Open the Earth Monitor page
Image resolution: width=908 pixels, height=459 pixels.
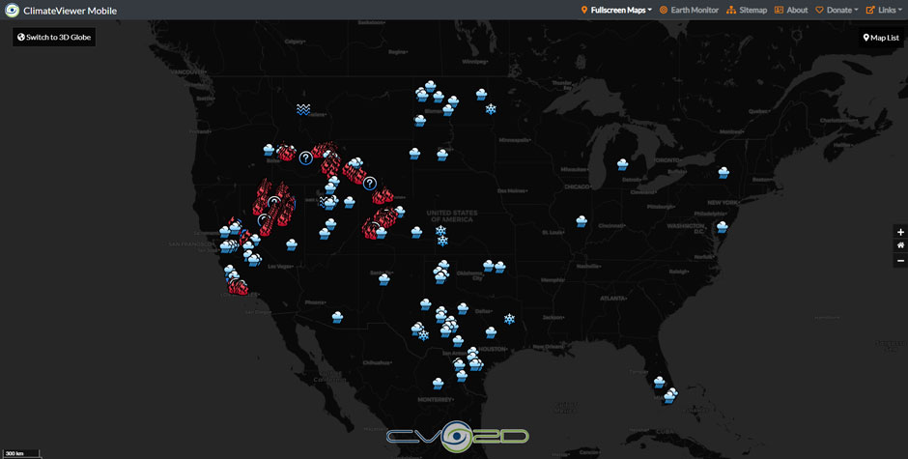tap(689, 10)
